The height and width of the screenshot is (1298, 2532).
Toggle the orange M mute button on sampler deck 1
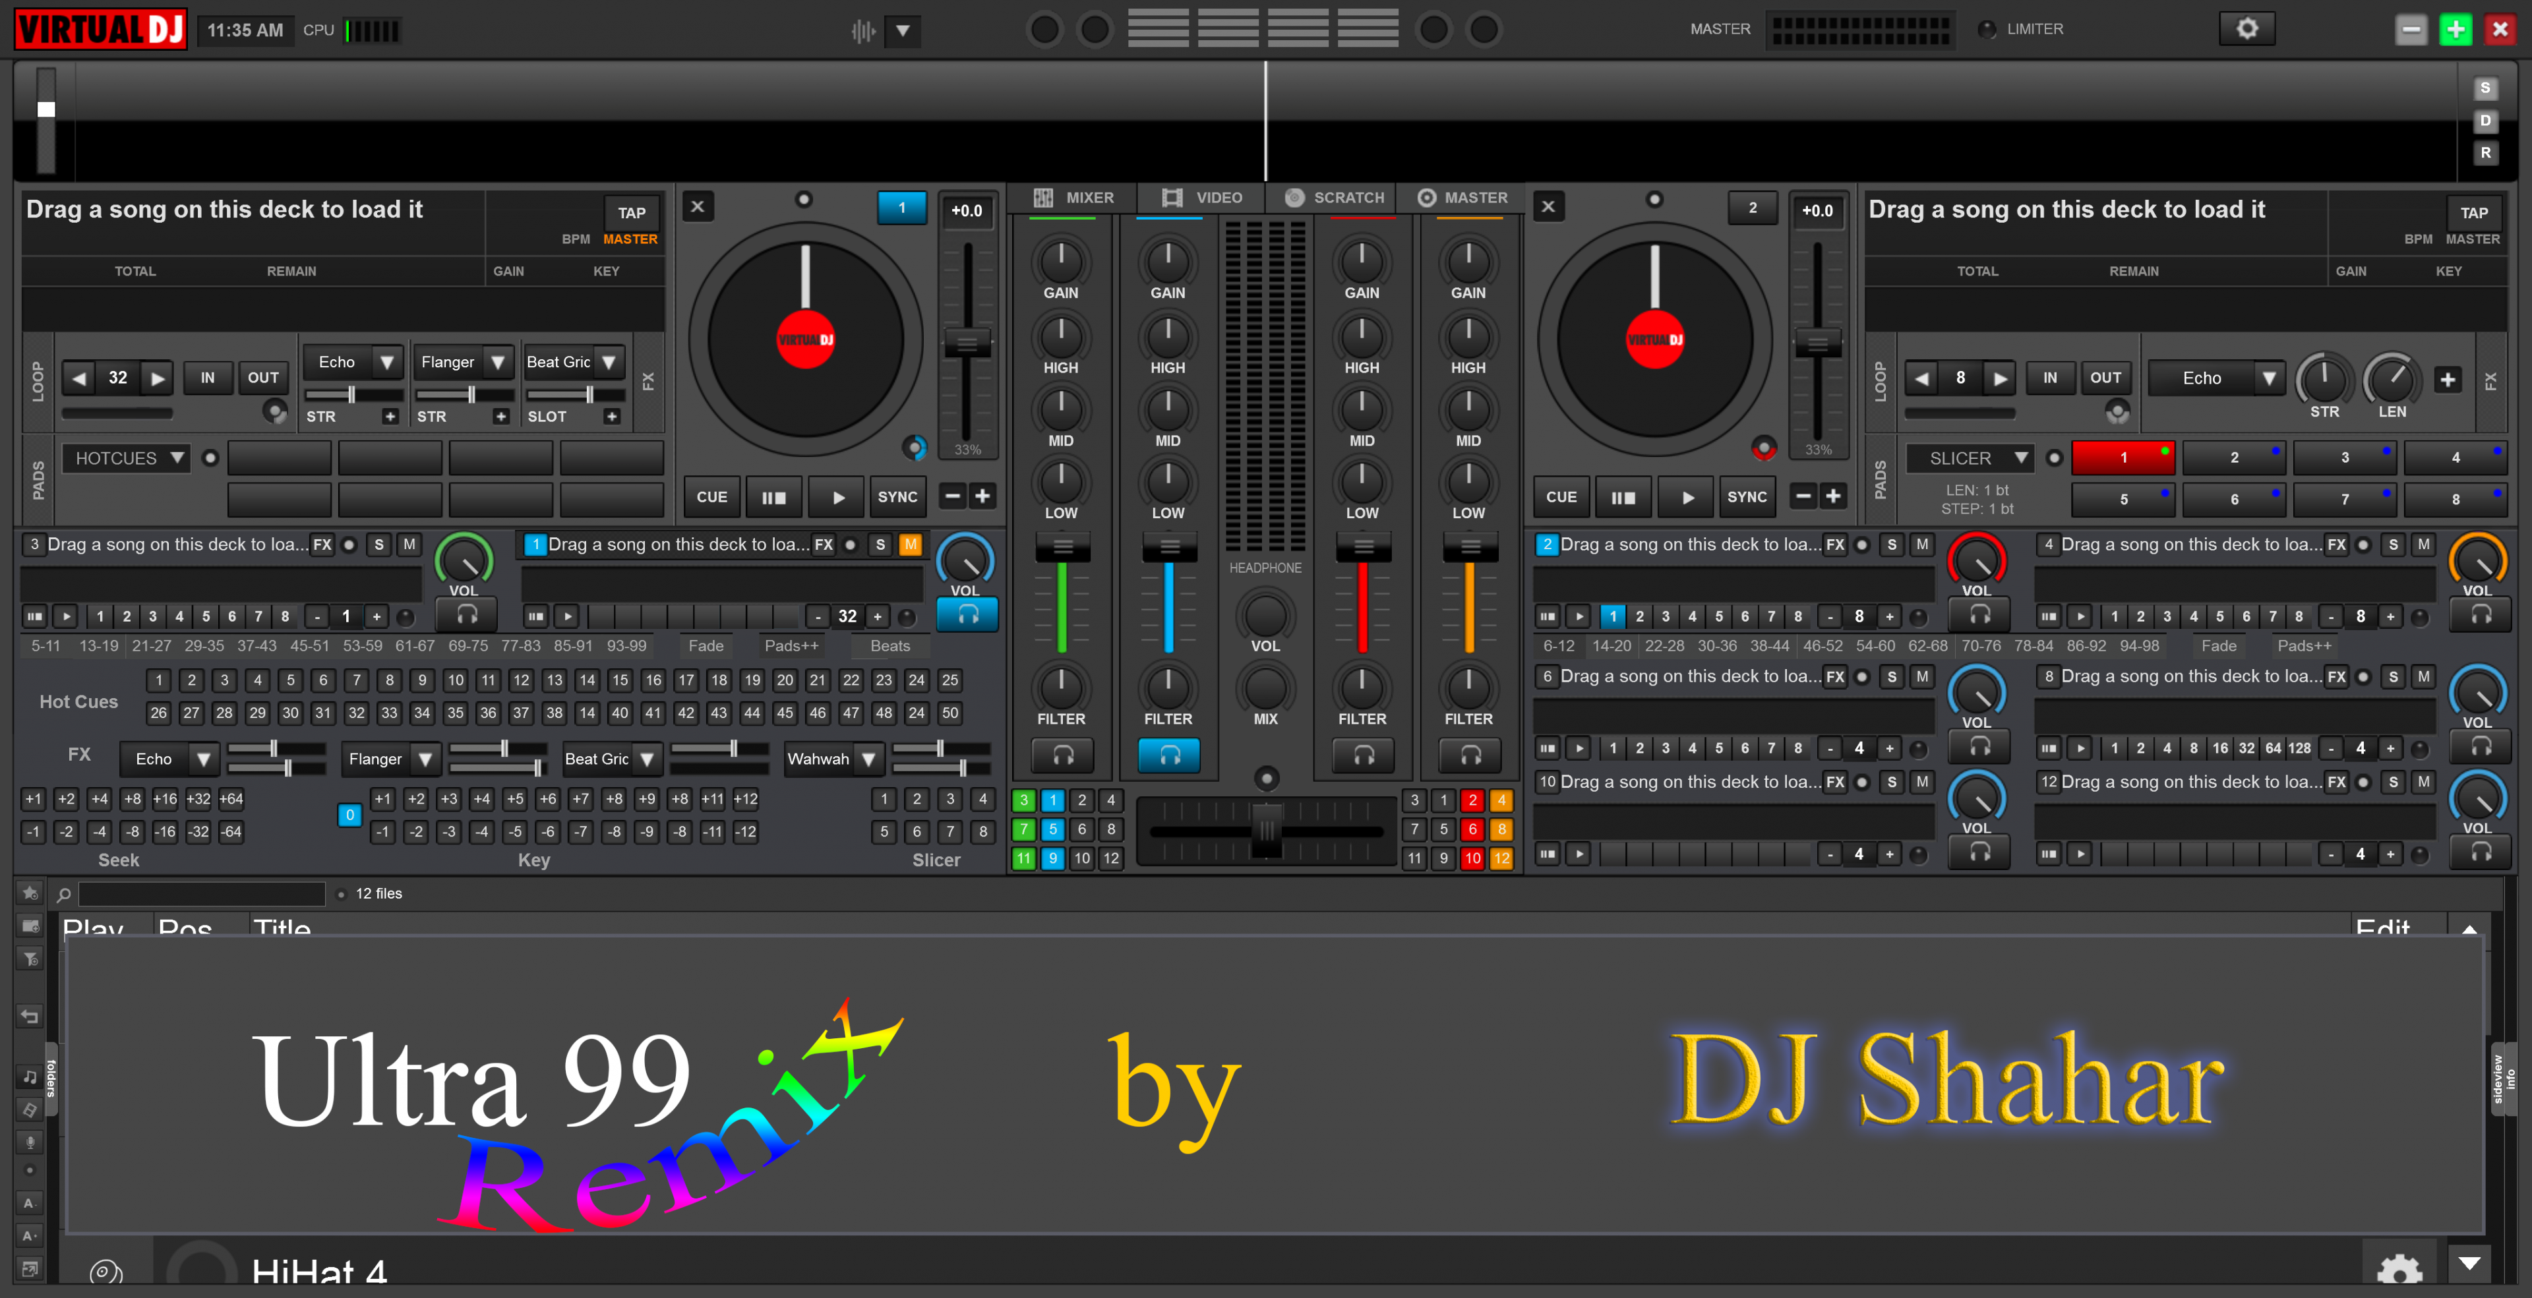[910, 545]
